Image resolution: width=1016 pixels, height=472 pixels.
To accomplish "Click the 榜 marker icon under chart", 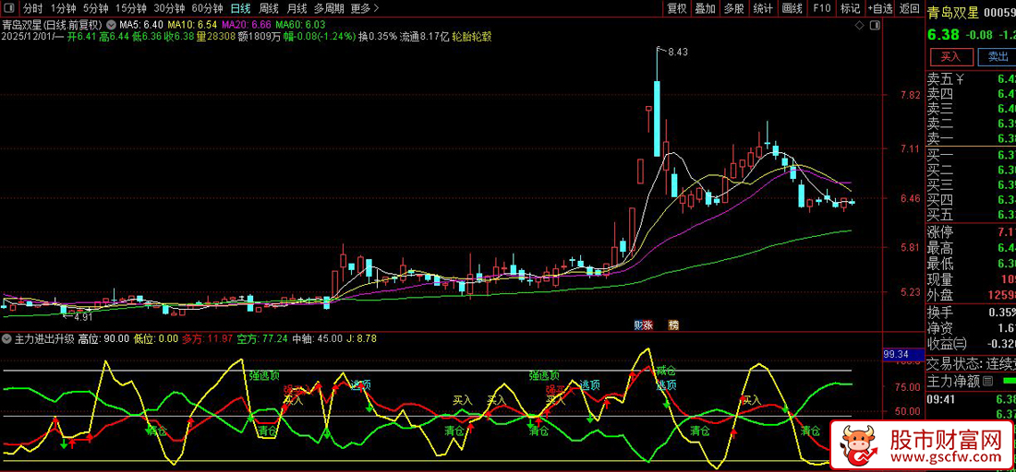I will [x=673, y=324].
